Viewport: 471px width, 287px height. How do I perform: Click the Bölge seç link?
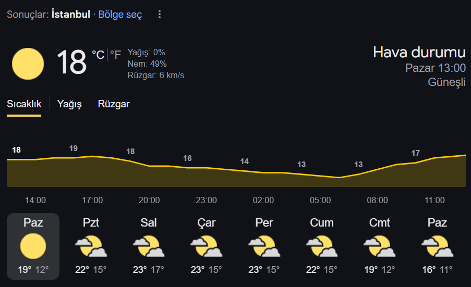coord(120,15)
